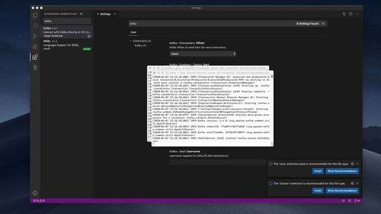This screenshot has height=214, width=381.
Task: Open the Manage gear at activity bar bottom
Action: pos(35,193)
